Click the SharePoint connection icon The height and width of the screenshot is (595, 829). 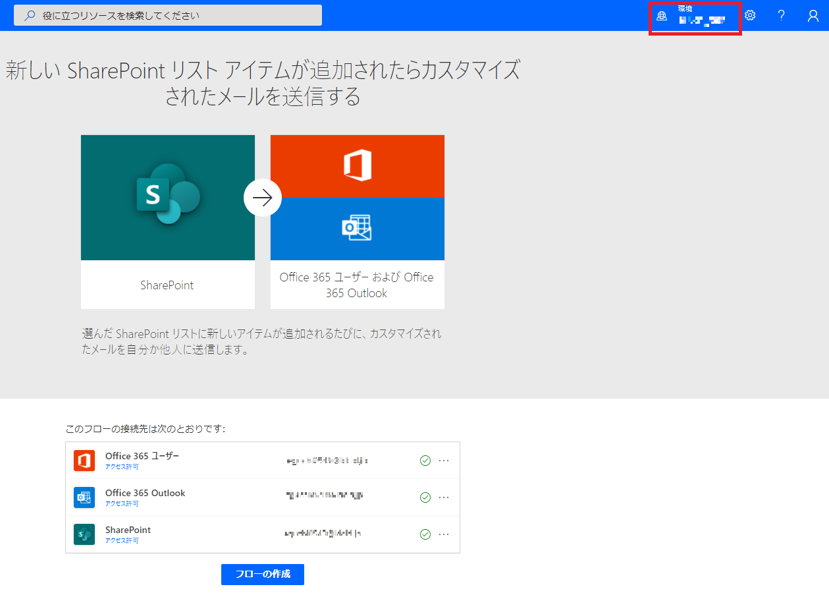84,534
